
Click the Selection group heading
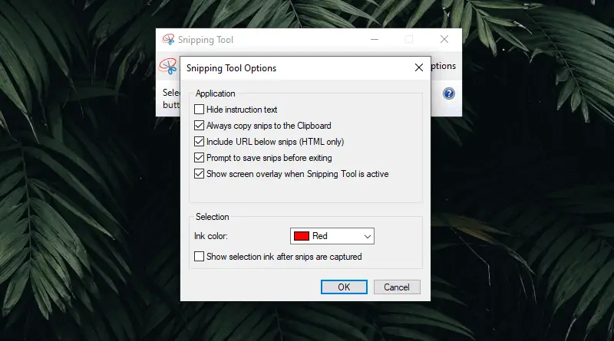pyautogui.click(x=213, y=216)
